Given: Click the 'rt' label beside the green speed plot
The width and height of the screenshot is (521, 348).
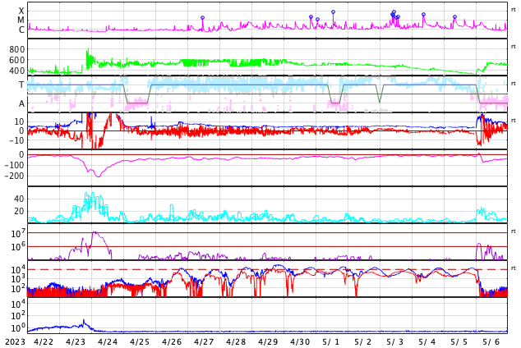Looking at the screenshot, I should pos(513,47).
